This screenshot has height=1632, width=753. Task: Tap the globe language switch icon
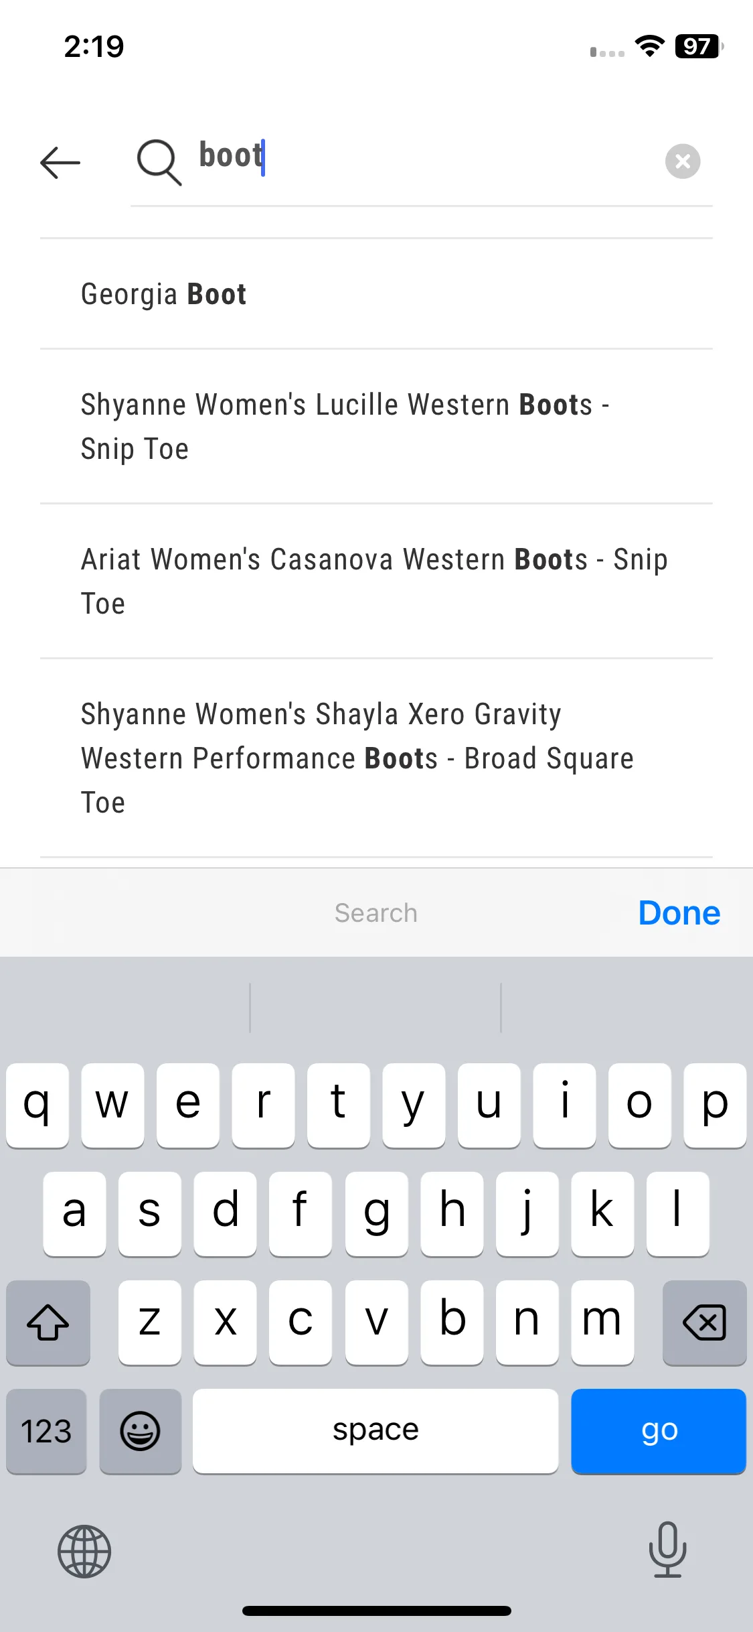point(84,1551)
